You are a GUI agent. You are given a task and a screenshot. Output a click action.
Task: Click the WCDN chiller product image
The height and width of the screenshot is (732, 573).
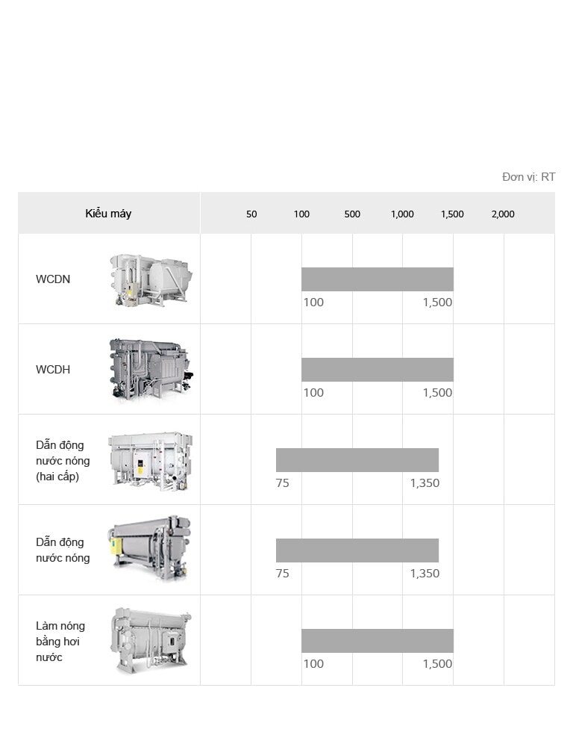[150, 279]
